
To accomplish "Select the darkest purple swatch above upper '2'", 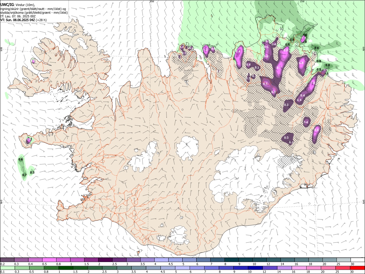I will point(105,260).
